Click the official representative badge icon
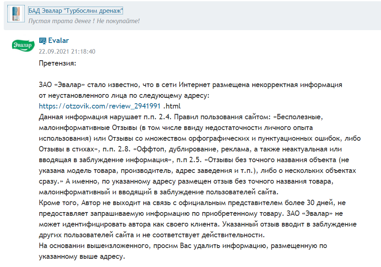 coord(43,41)
